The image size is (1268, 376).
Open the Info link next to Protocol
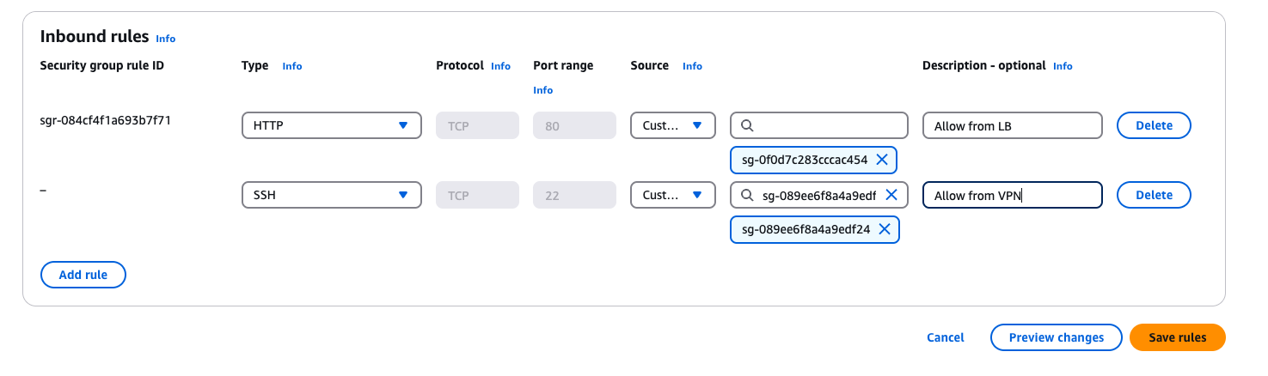coord(500,66)
